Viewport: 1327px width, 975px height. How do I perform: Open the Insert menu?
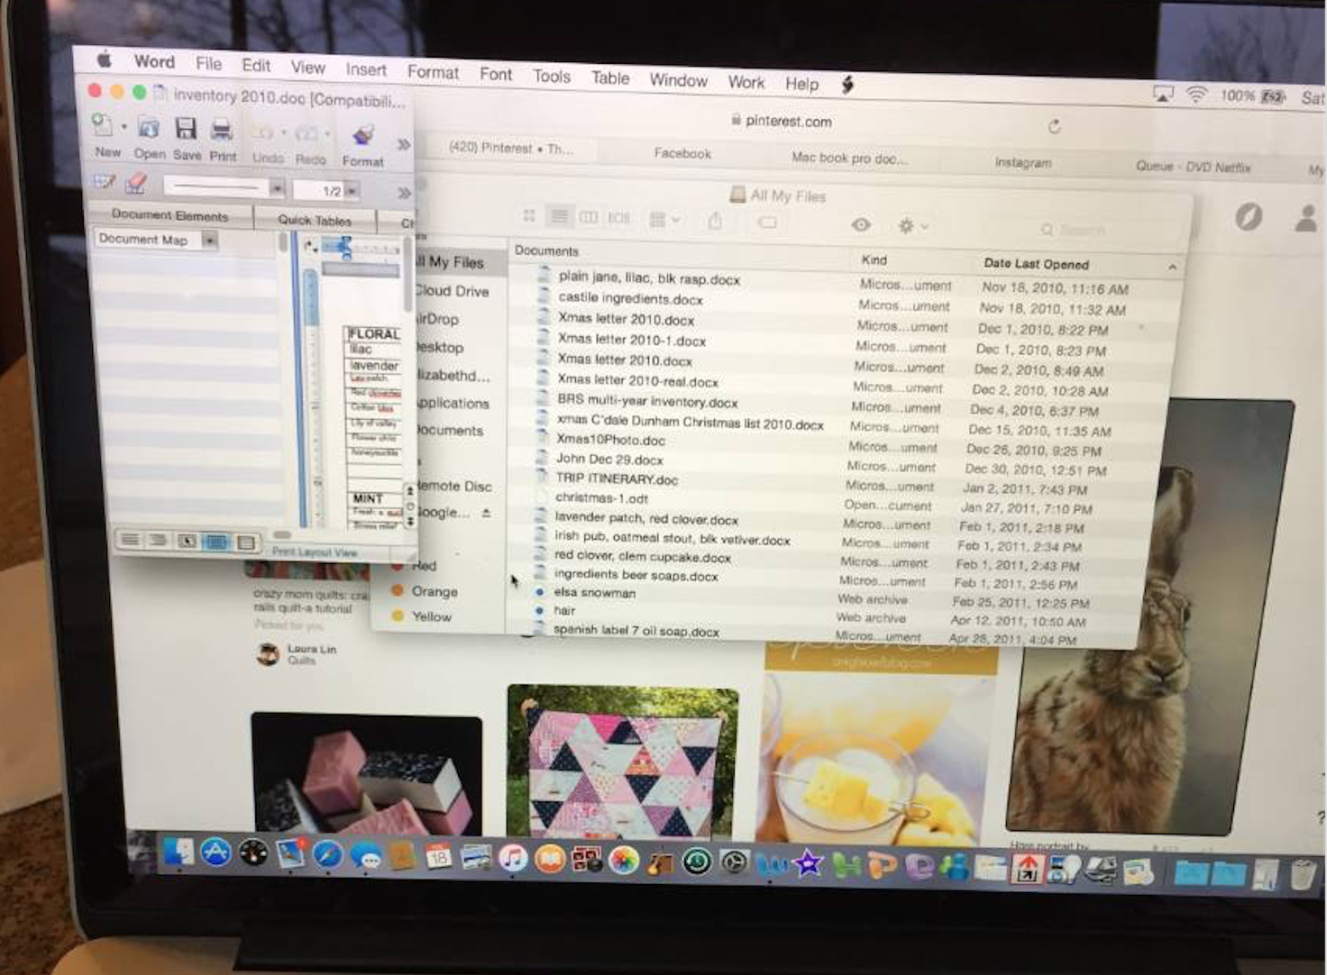365,69
